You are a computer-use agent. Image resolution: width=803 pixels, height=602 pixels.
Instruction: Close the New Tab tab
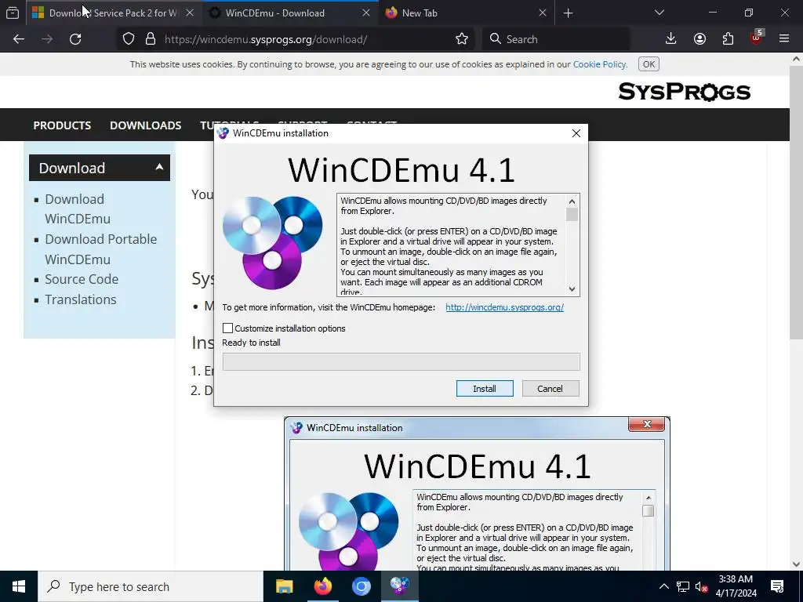[x=543, y=13]
